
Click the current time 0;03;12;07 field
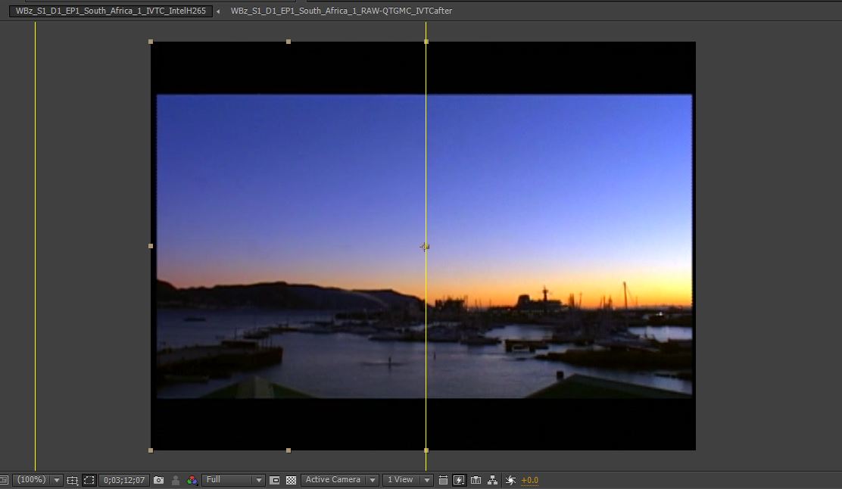tap(124, 480)
